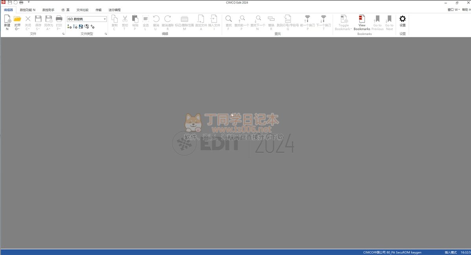The height and width of the screenshot is (255, 471).
Task: Switch to the 数控功能 N tab
Action: (28, 10)
